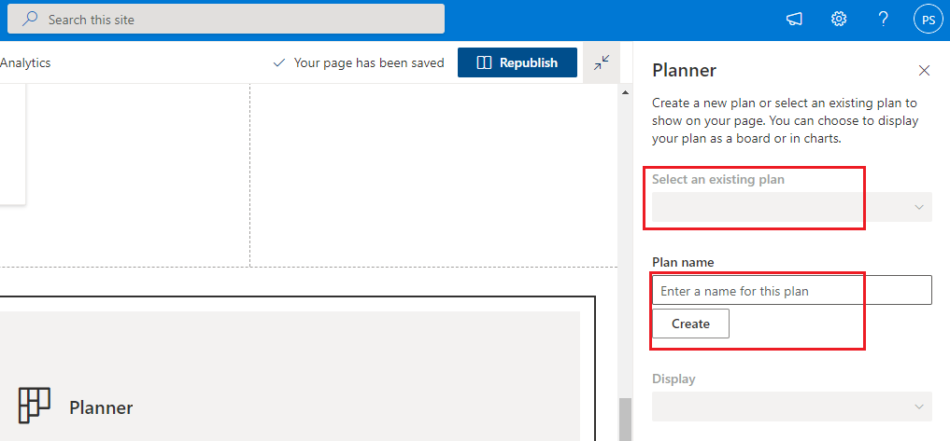Click the magnifier icon in the search box

tap(30, 19)
